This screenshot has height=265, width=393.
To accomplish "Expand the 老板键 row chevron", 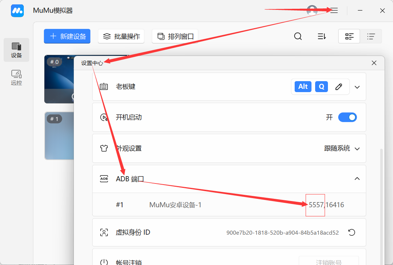I will [x=357, y=87].
